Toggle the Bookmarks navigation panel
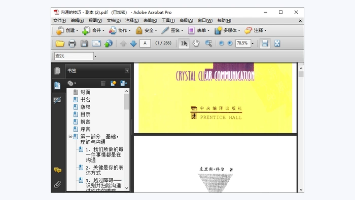 coord(57,86)
